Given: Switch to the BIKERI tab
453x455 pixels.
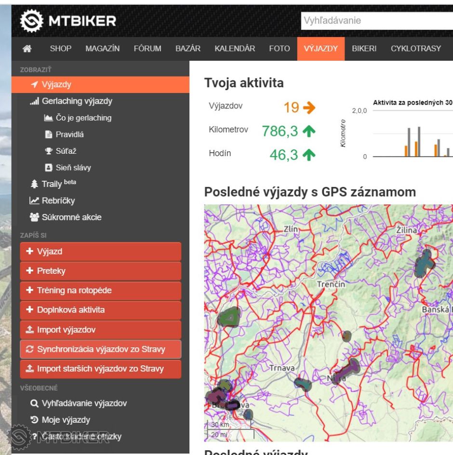Looking at the screenshot, I should [364, 48].
